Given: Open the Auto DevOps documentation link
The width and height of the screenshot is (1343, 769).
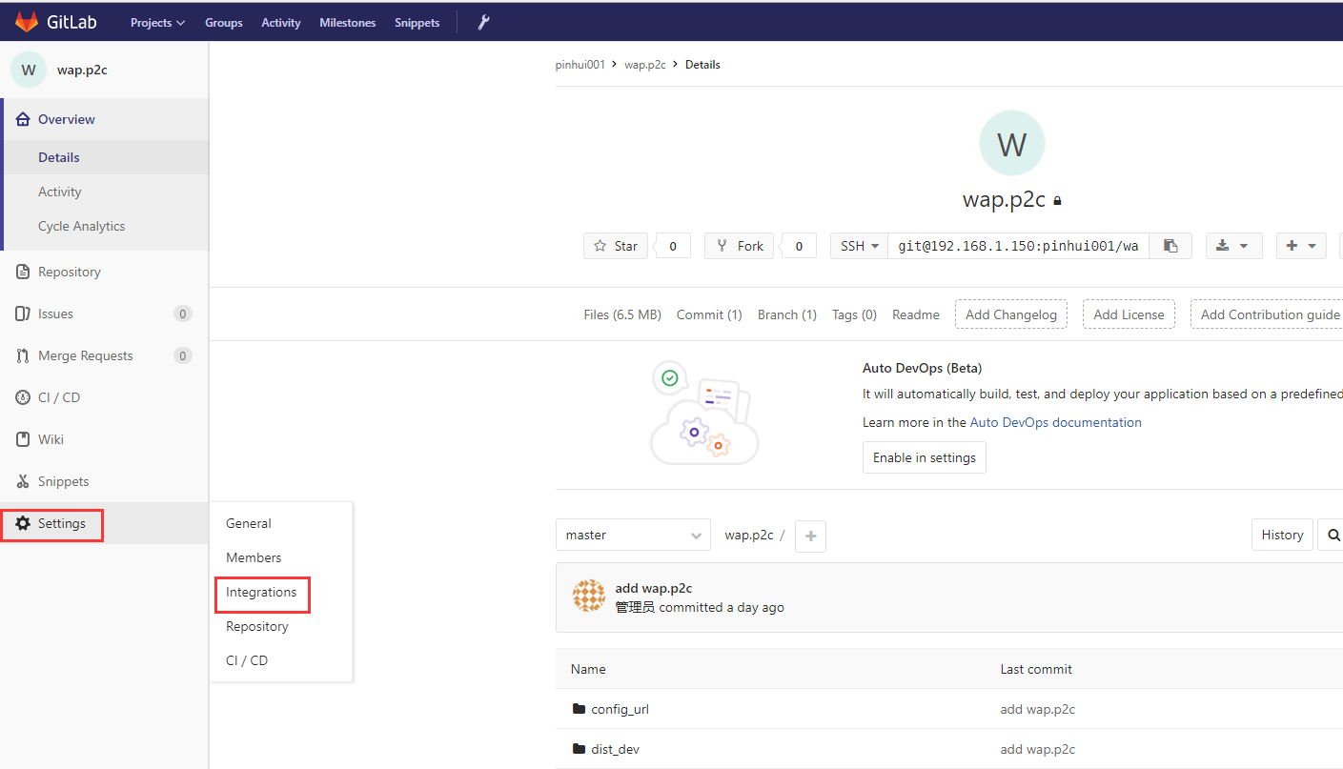Looking at the screenshot, I should (x=1055, y=422).
